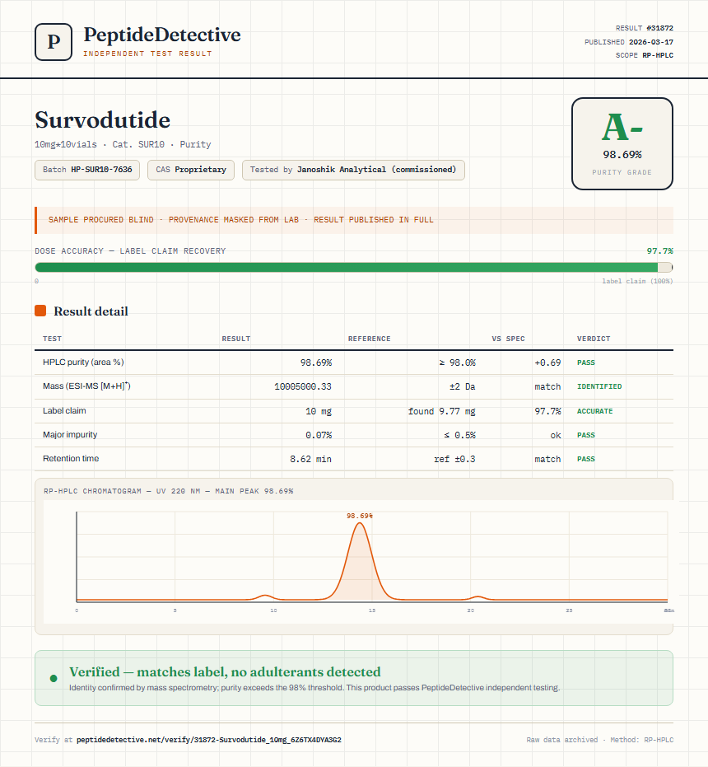Screen dimensions: 708x767
Task: Click the orange square beside Result detail
Action: [40, 311]
